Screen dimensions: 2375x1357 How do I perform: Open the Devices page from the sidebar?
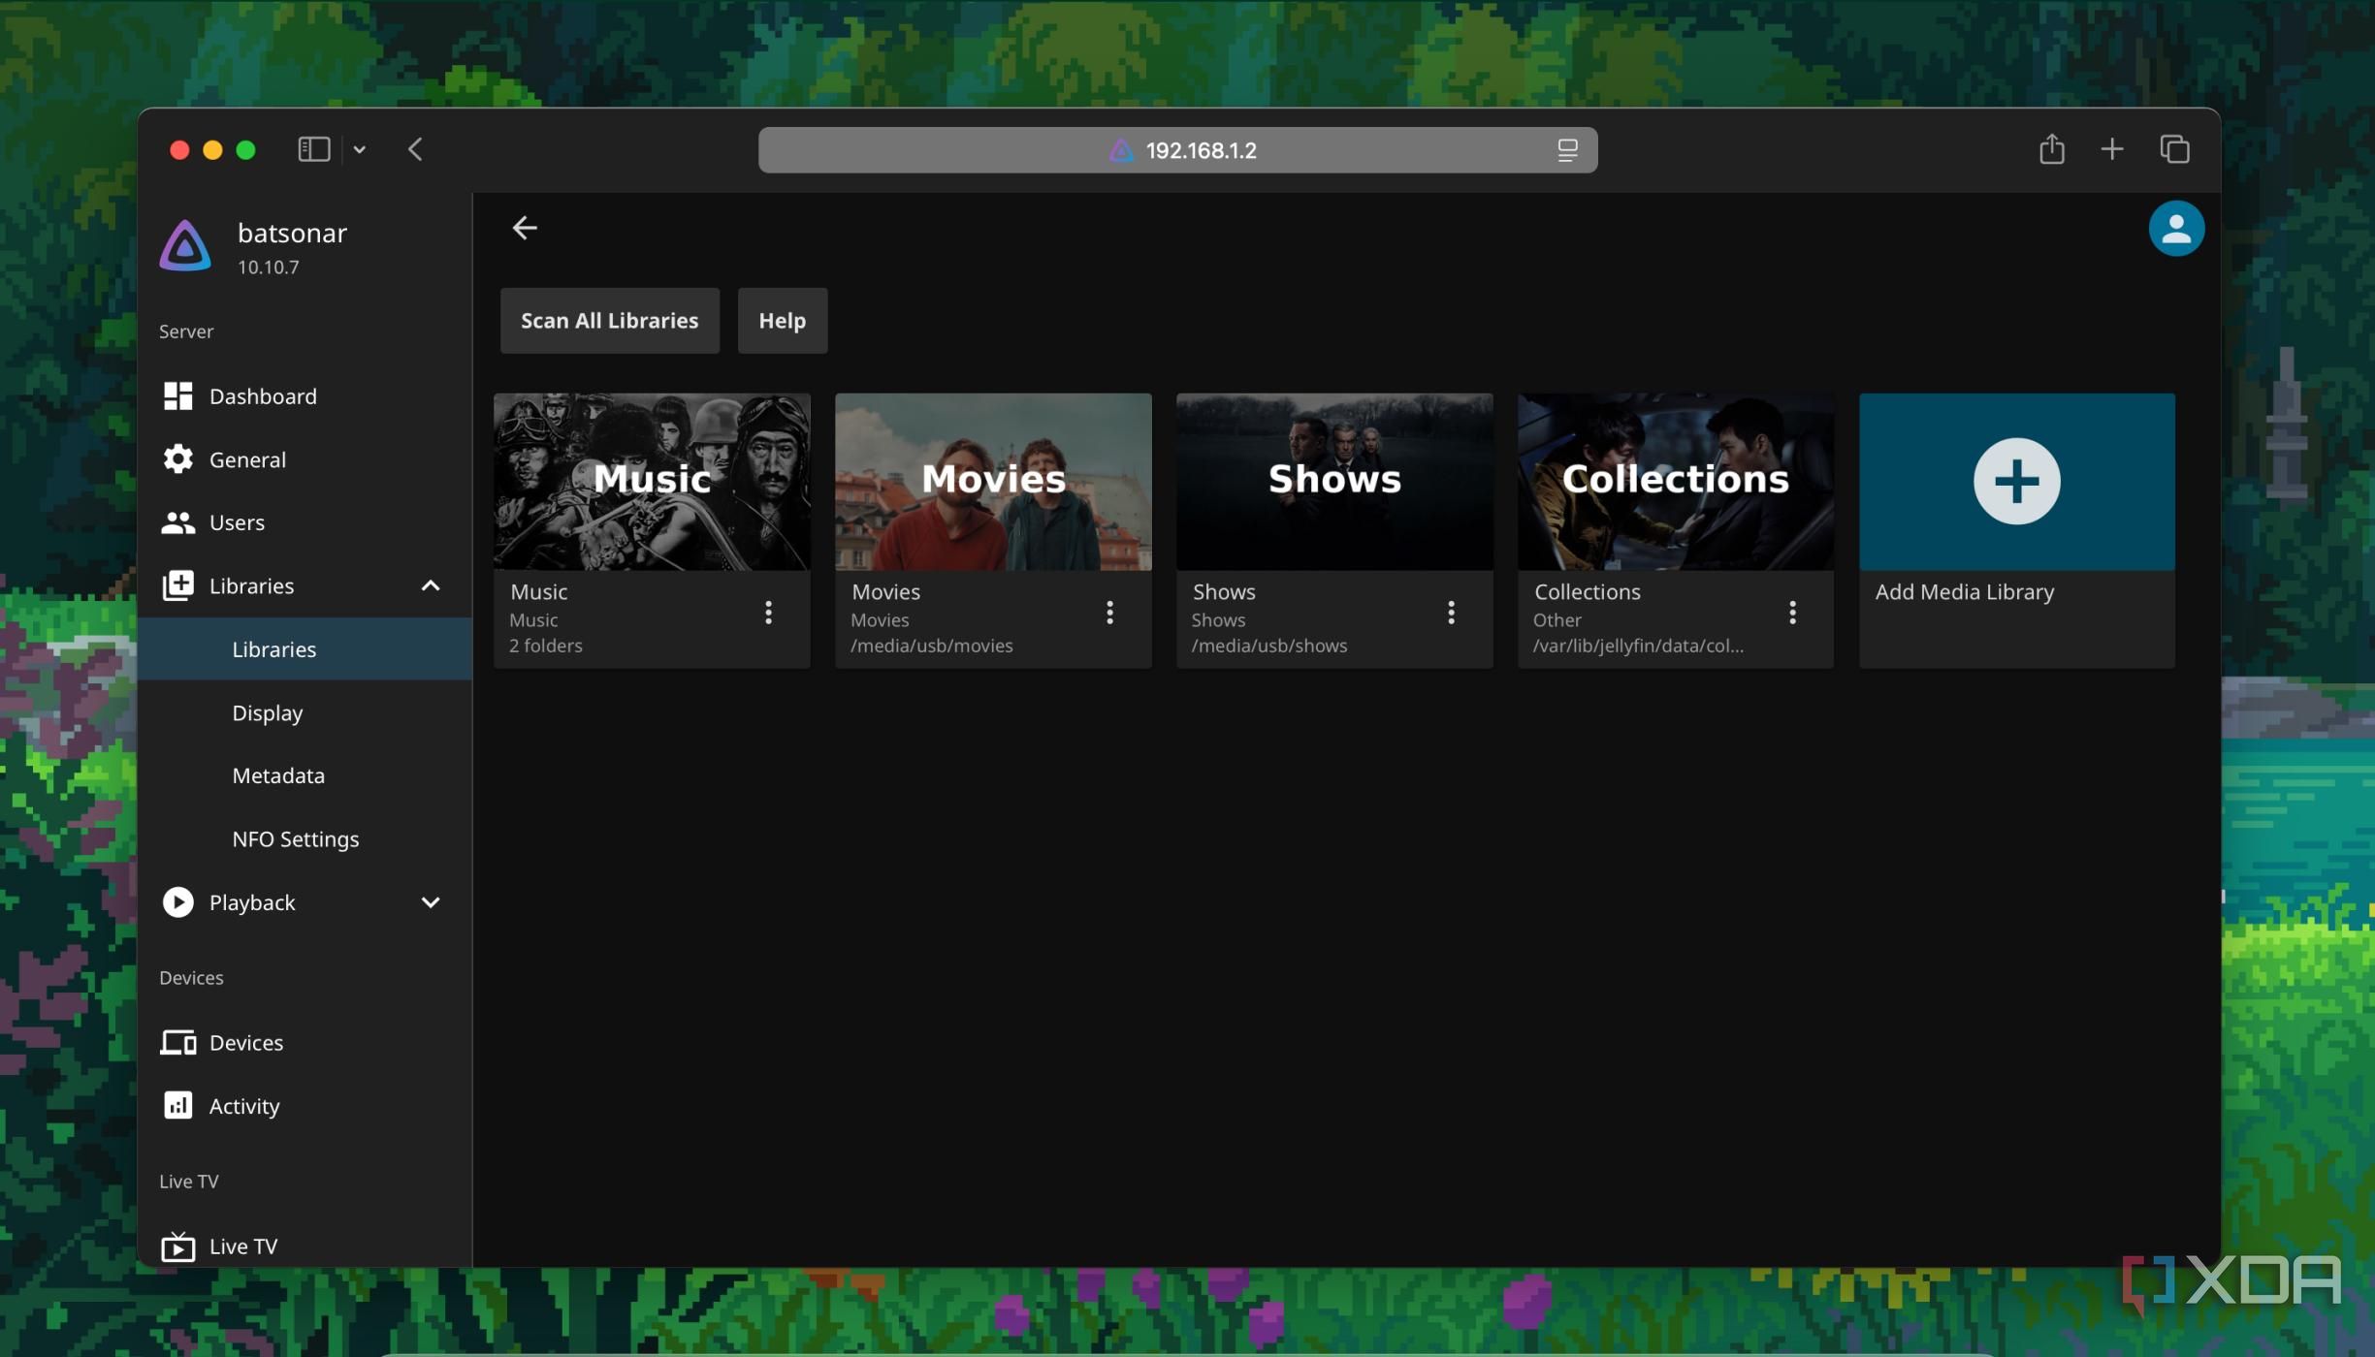click(x=305, y=1043)
